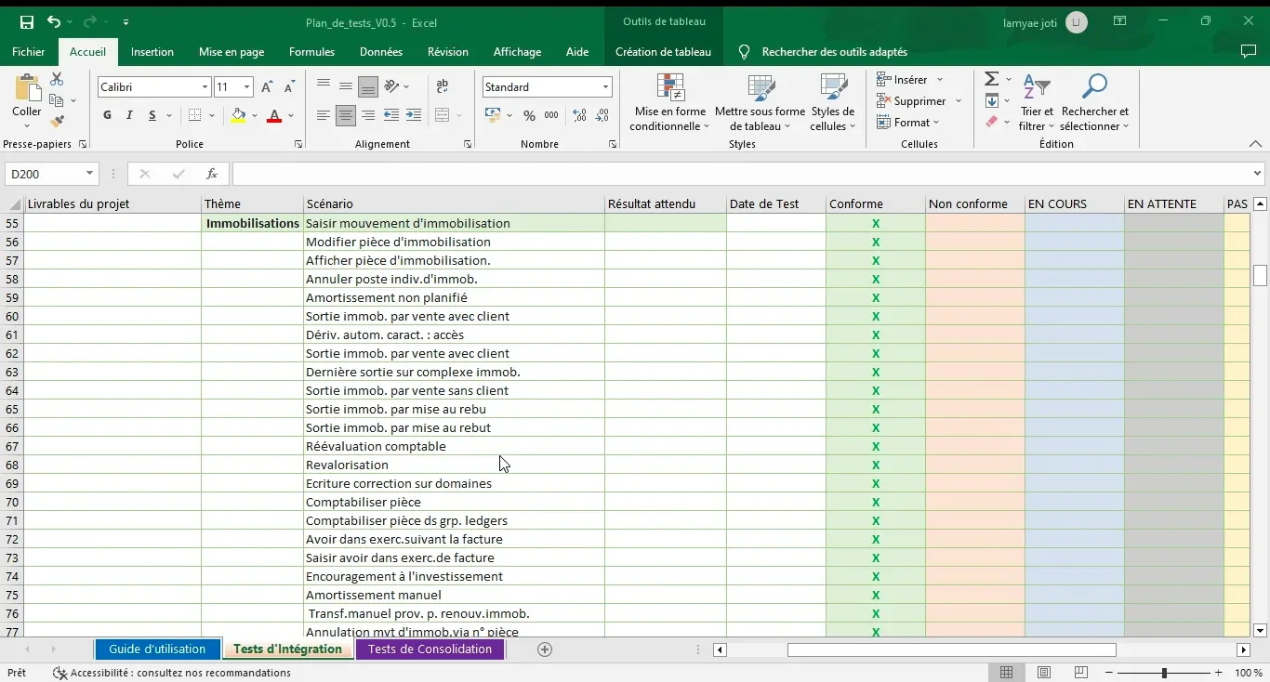
Task: Click the AutoSum sigma icon
Action: [x=992, y=80]
